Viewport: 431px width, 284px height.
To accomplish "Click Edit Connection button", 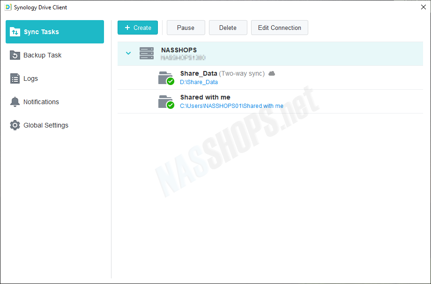I will pos(280,28).
